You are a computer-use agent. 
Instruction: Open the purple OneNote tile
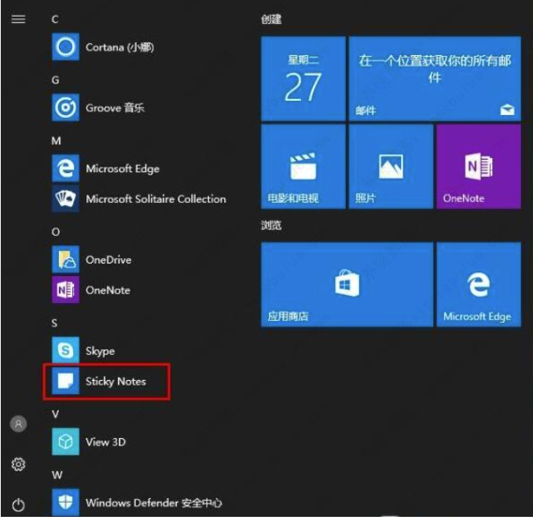[479, 166]
